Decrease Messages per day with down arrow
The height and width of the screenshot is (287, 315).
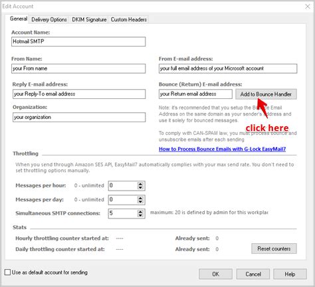(140, 202)
